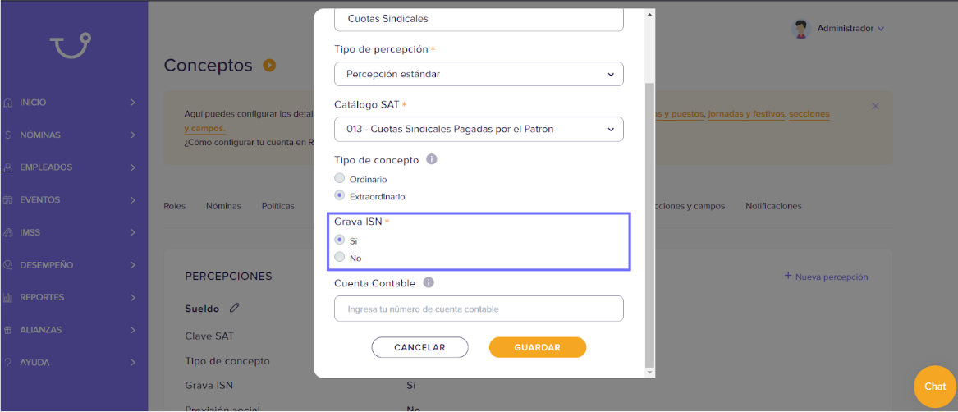This screenshot has height=412, width=958.
Task: Click the administrator avatar icon
Action: click(800, 29)
